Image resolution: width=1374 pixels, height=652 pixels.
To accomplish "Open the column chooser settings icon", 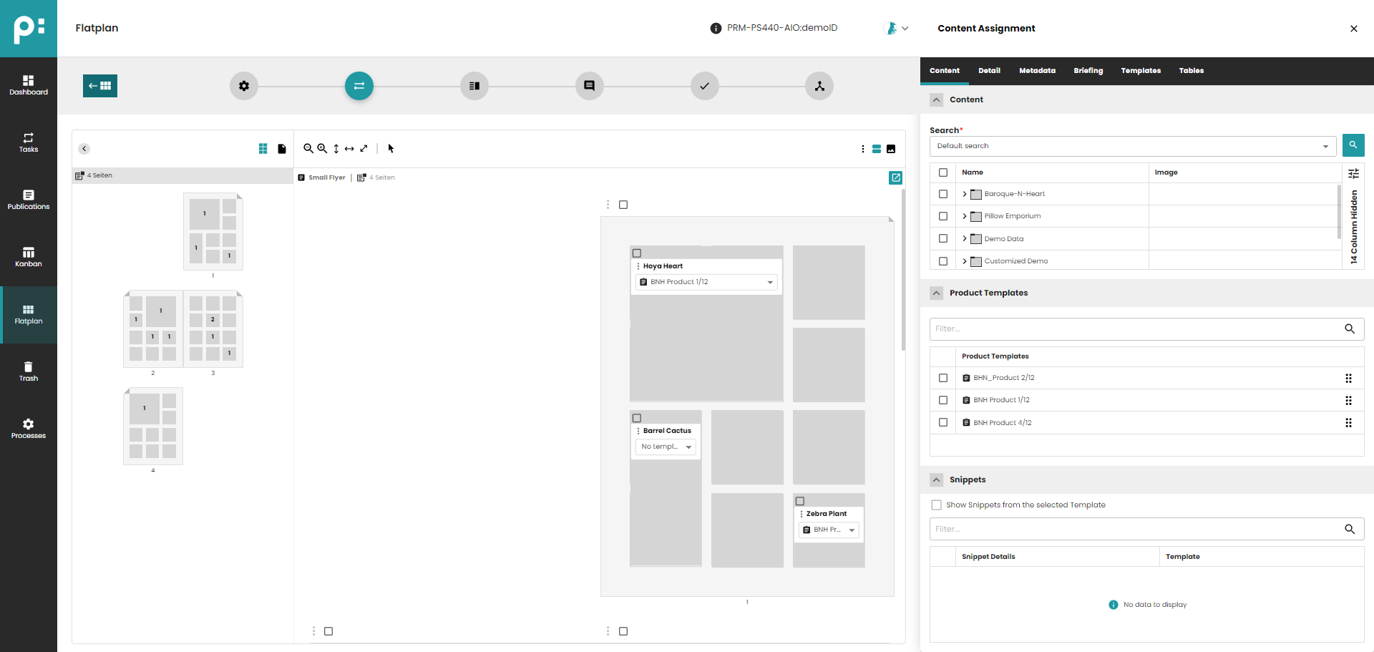I will coord(1353,173).
